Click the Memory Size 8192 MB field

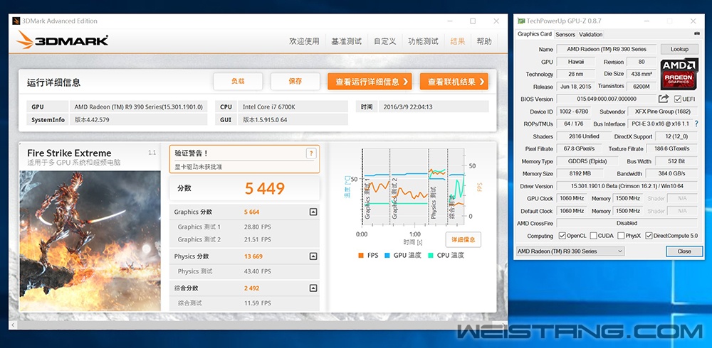point(580,173)
